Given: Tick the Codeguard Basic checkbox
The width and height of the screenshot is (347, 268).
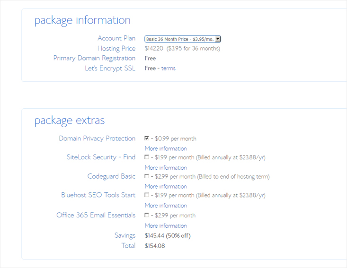Looking at the screenshot, I should tap(146, 176).
